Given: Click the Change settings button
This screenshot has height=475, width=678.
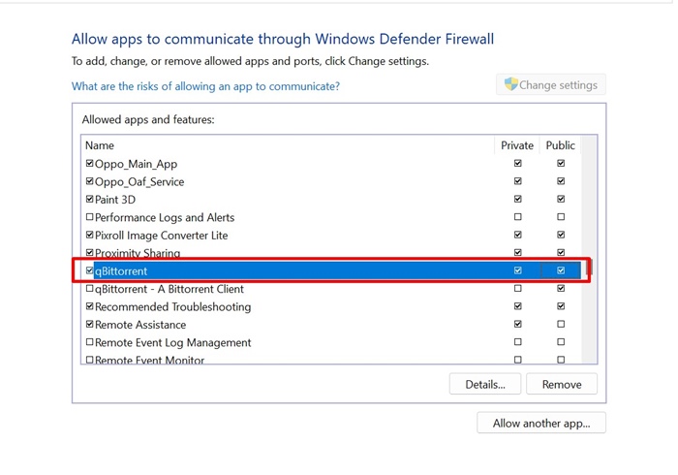Looking at the screenshot, I should tap(551, 84).
